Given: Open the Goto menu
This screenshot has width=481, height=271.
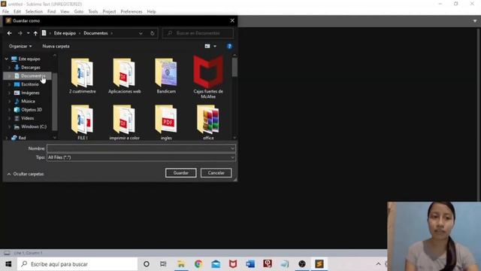Looking at the screenshot, I should (x=79, y=12).
